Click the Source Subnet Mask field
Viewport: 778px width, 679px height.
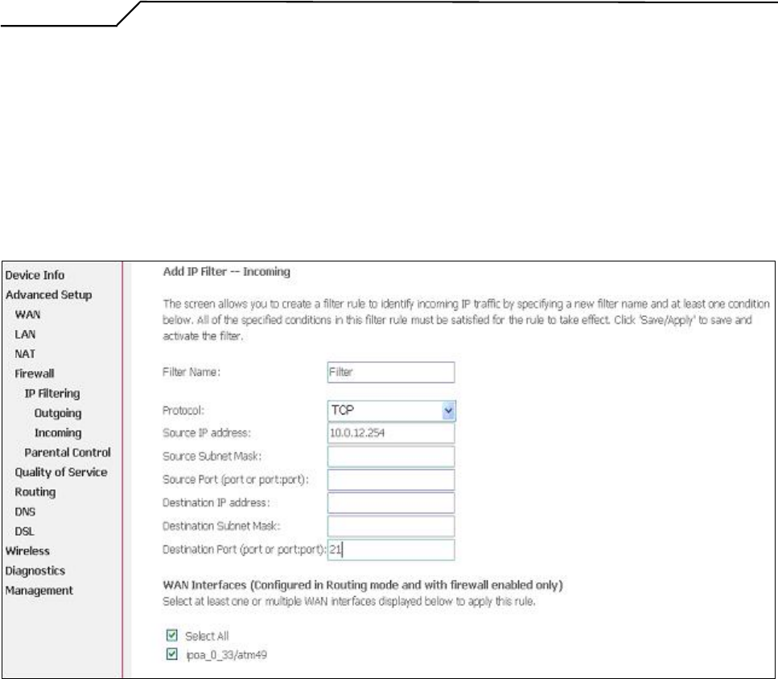pyautogui.click(x=391, y=456)
